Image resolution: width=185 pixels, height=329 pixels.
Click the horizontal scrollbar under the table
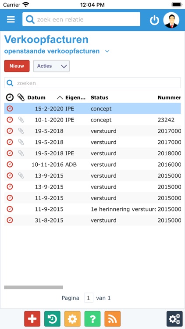34,287
